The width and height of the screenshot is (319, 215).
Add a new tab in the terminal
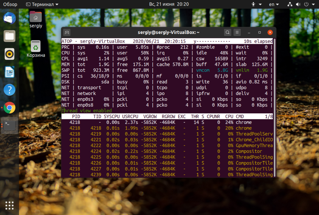click(x=67, y=32)
